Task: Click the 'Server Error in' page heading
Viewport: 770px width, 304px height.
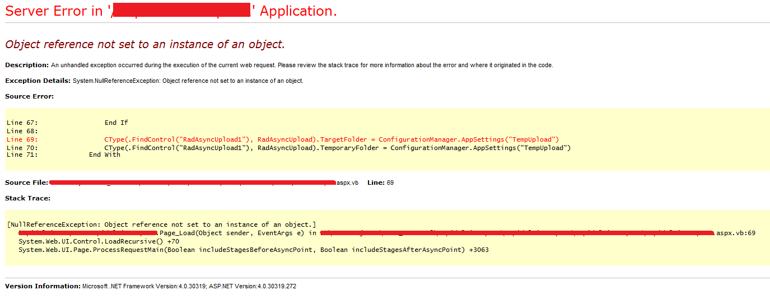Action: tap(54, 11)
